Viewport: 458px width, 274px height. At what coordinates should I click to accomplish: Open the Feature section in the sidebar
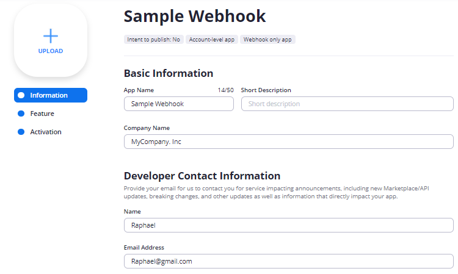42,114
